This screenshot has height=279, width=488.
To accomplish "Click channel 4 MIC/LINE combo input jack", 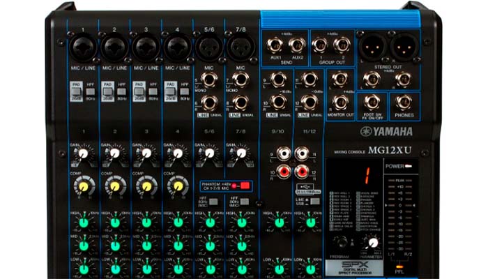I will 177,47.
